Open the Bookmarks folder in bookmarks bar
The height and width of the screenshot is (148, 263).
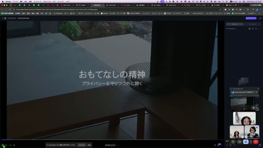click(58, 13)
